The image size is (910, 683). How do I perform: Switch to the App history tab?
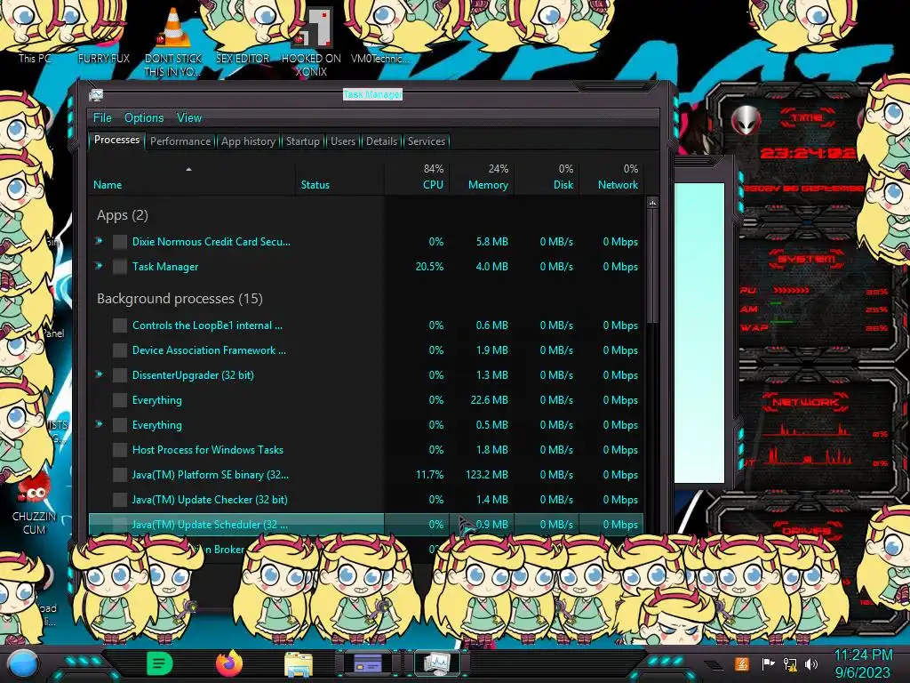click(249, 141)
